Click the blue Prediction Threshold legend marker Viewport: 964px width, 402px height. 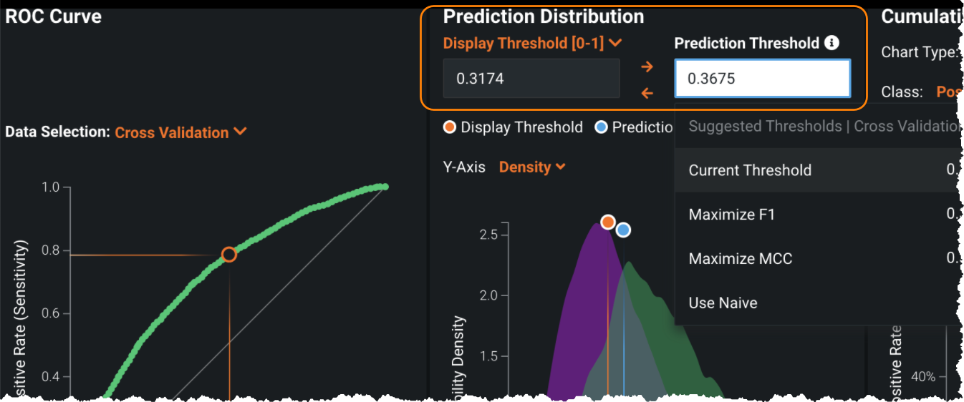(x=602, y=127)
